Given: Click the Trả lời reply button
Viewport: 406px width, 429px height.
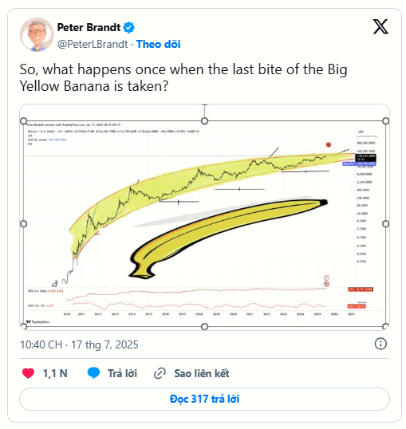Looking at the screenshot, I should tap(122, 373).
